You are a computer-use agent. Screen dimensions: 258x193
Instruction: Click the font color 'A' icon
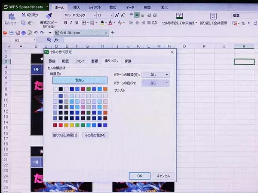111,23
